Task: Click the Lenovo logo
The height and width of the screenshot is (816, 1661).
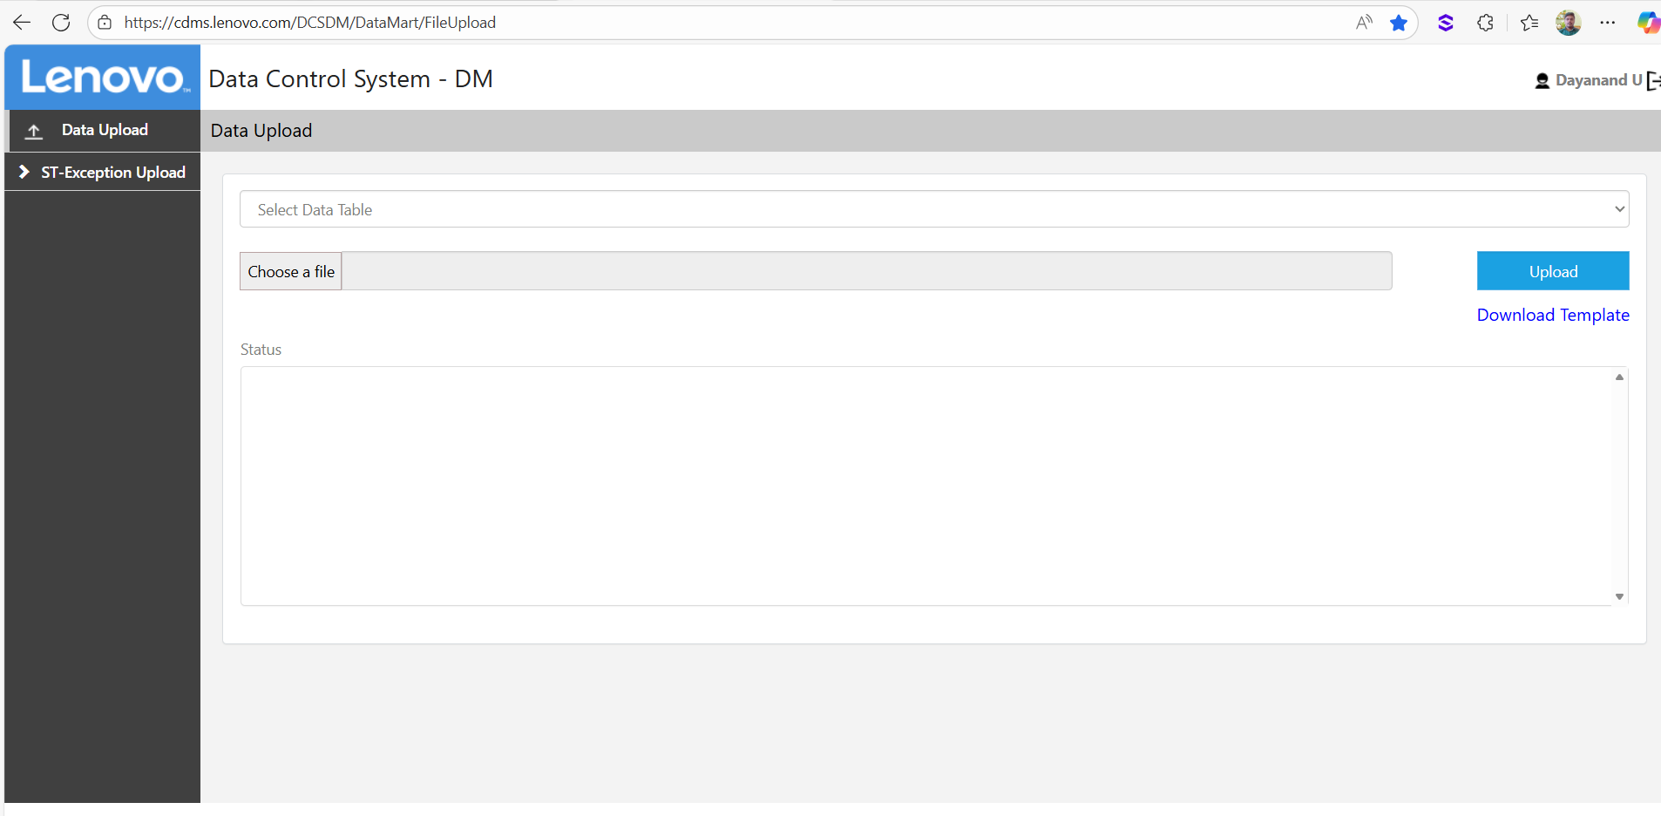Action: (103, 78)
